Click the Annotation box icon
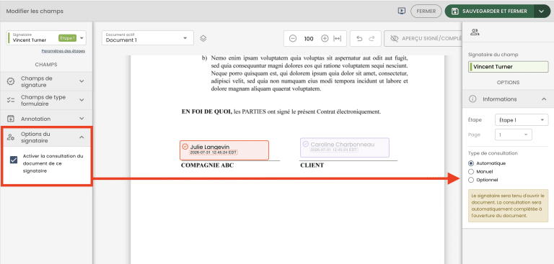Screen dimensions: 554x264 tap(11, 119)
